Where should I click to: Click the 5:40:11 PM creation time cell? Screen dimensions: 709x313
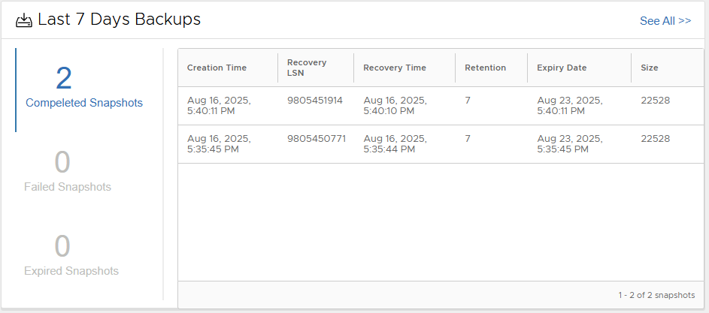click(219, 105)
